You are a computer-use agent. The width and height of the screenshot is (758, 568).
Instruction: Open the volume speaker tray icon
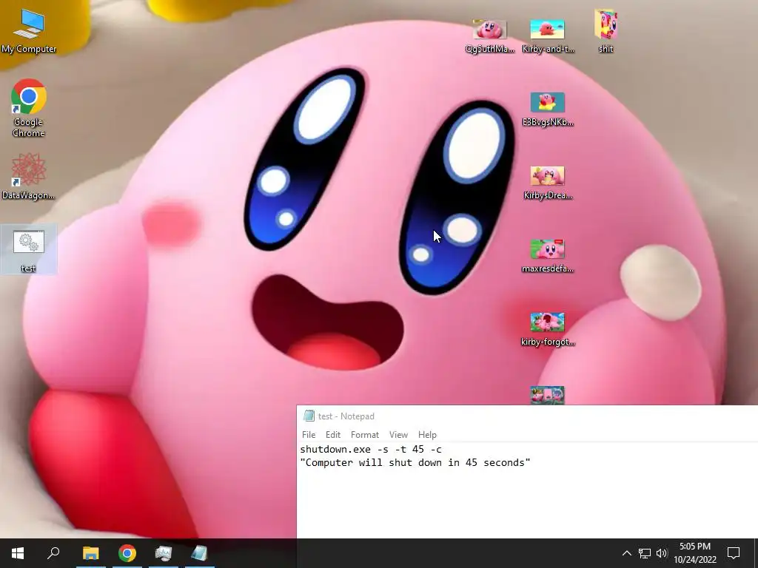pos(662,553)
